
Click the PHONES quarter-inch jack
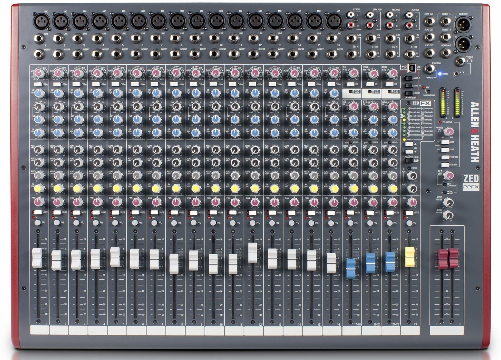tap(460, 61)
